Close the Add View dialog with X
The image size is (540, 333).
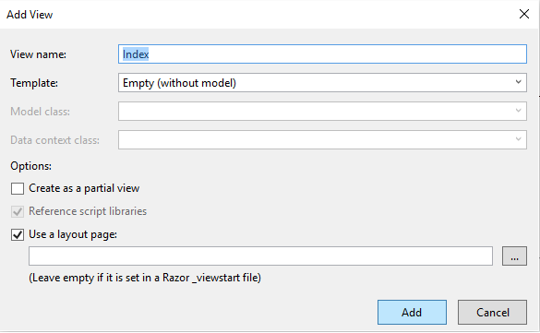coord(523,14)
